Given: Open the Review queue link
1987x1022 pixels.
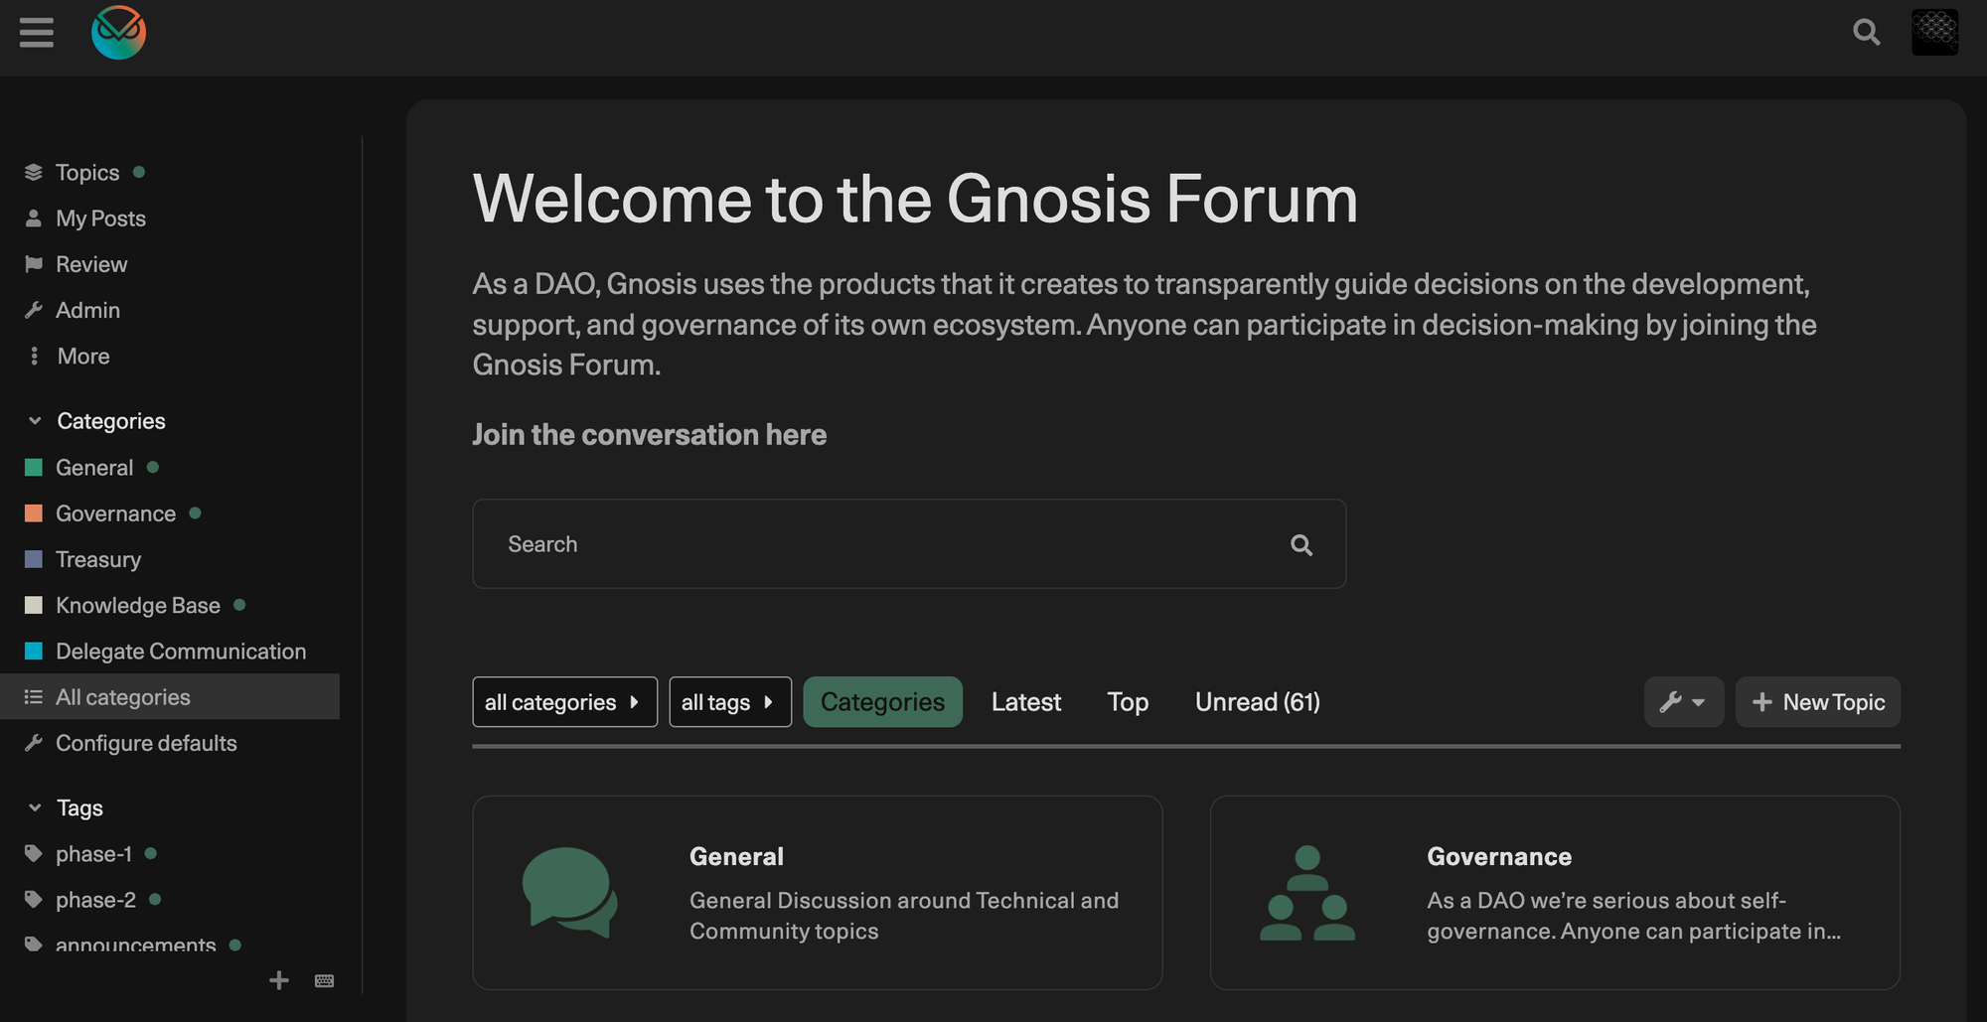Looking at the screenshot, I should (91, 264).
